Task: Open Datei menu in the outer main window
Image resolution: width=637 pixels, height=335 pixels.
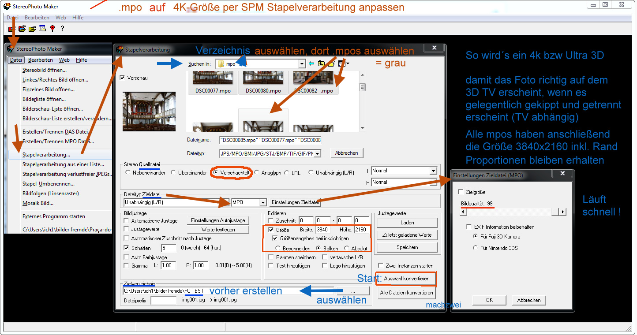Action: click(x=12, y=18)
